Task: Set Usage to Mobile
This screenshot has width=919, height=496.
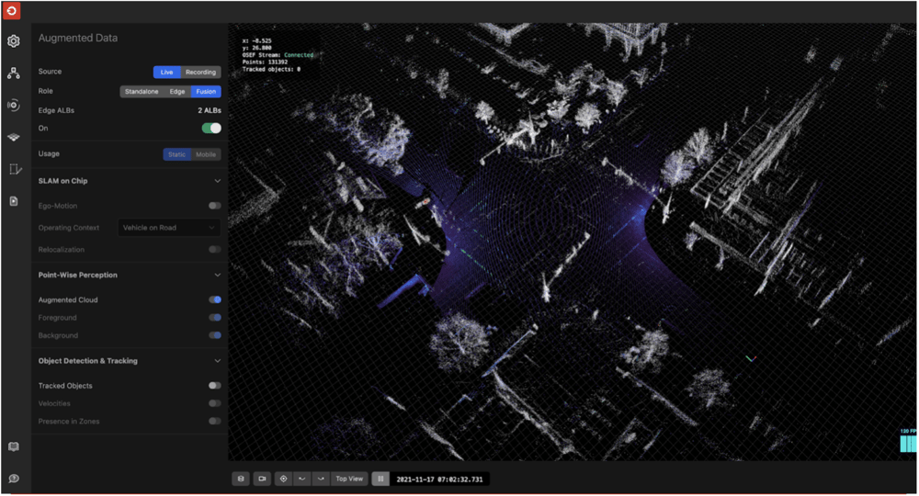Action: coord(206,154)
